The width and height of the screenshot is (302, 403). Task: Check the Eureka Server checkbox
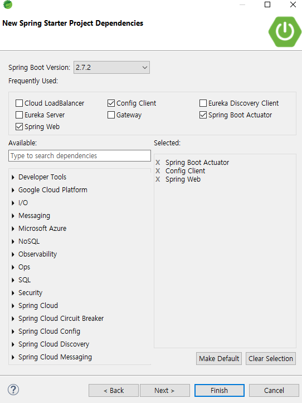point(19,115)
